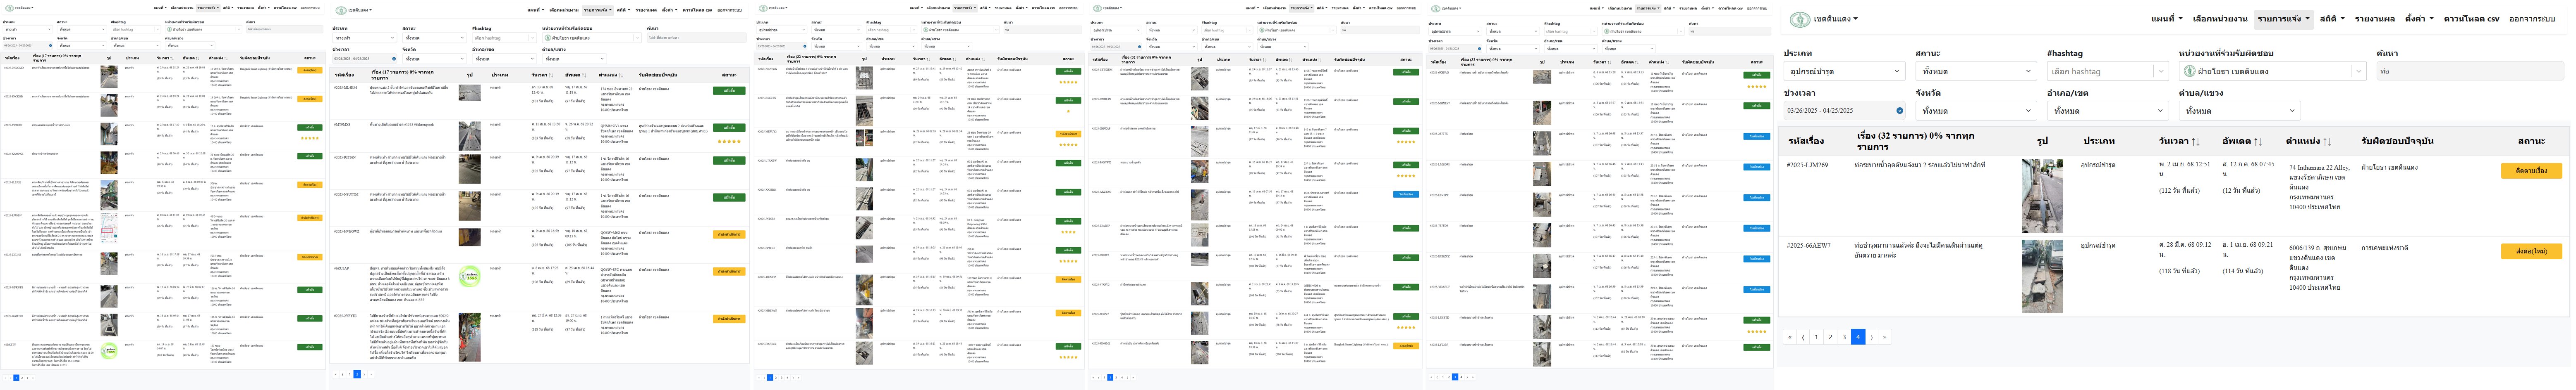The width and height of the screenshot is (2576, 390).
Task: Open the ประเภท dropdown showing อุปกรณ์ชำรุด
Action: 1844,71
